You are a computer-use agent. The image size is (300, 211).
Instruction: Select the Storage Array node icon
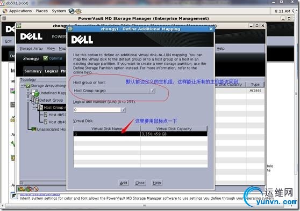click(28, 86)
